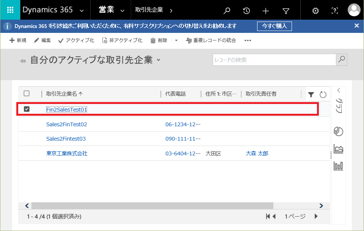Go to next page arrow
Image resolution: width=364 pixels, height=231 pixels.
pyautogui.click(x=316, y=216)
